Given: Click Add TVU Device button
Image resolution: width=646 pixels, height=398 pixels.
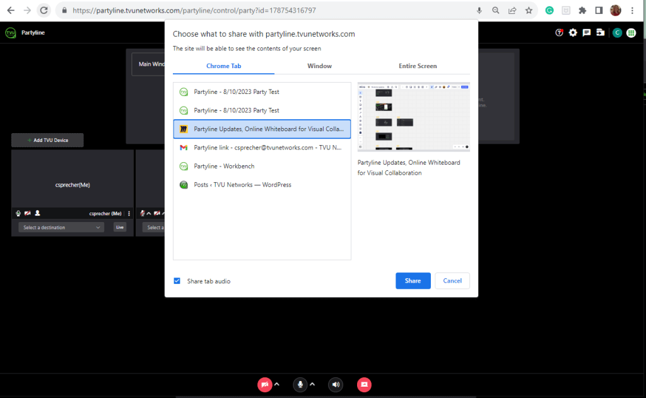Looking at the screenshot, I should coord(47,140).
